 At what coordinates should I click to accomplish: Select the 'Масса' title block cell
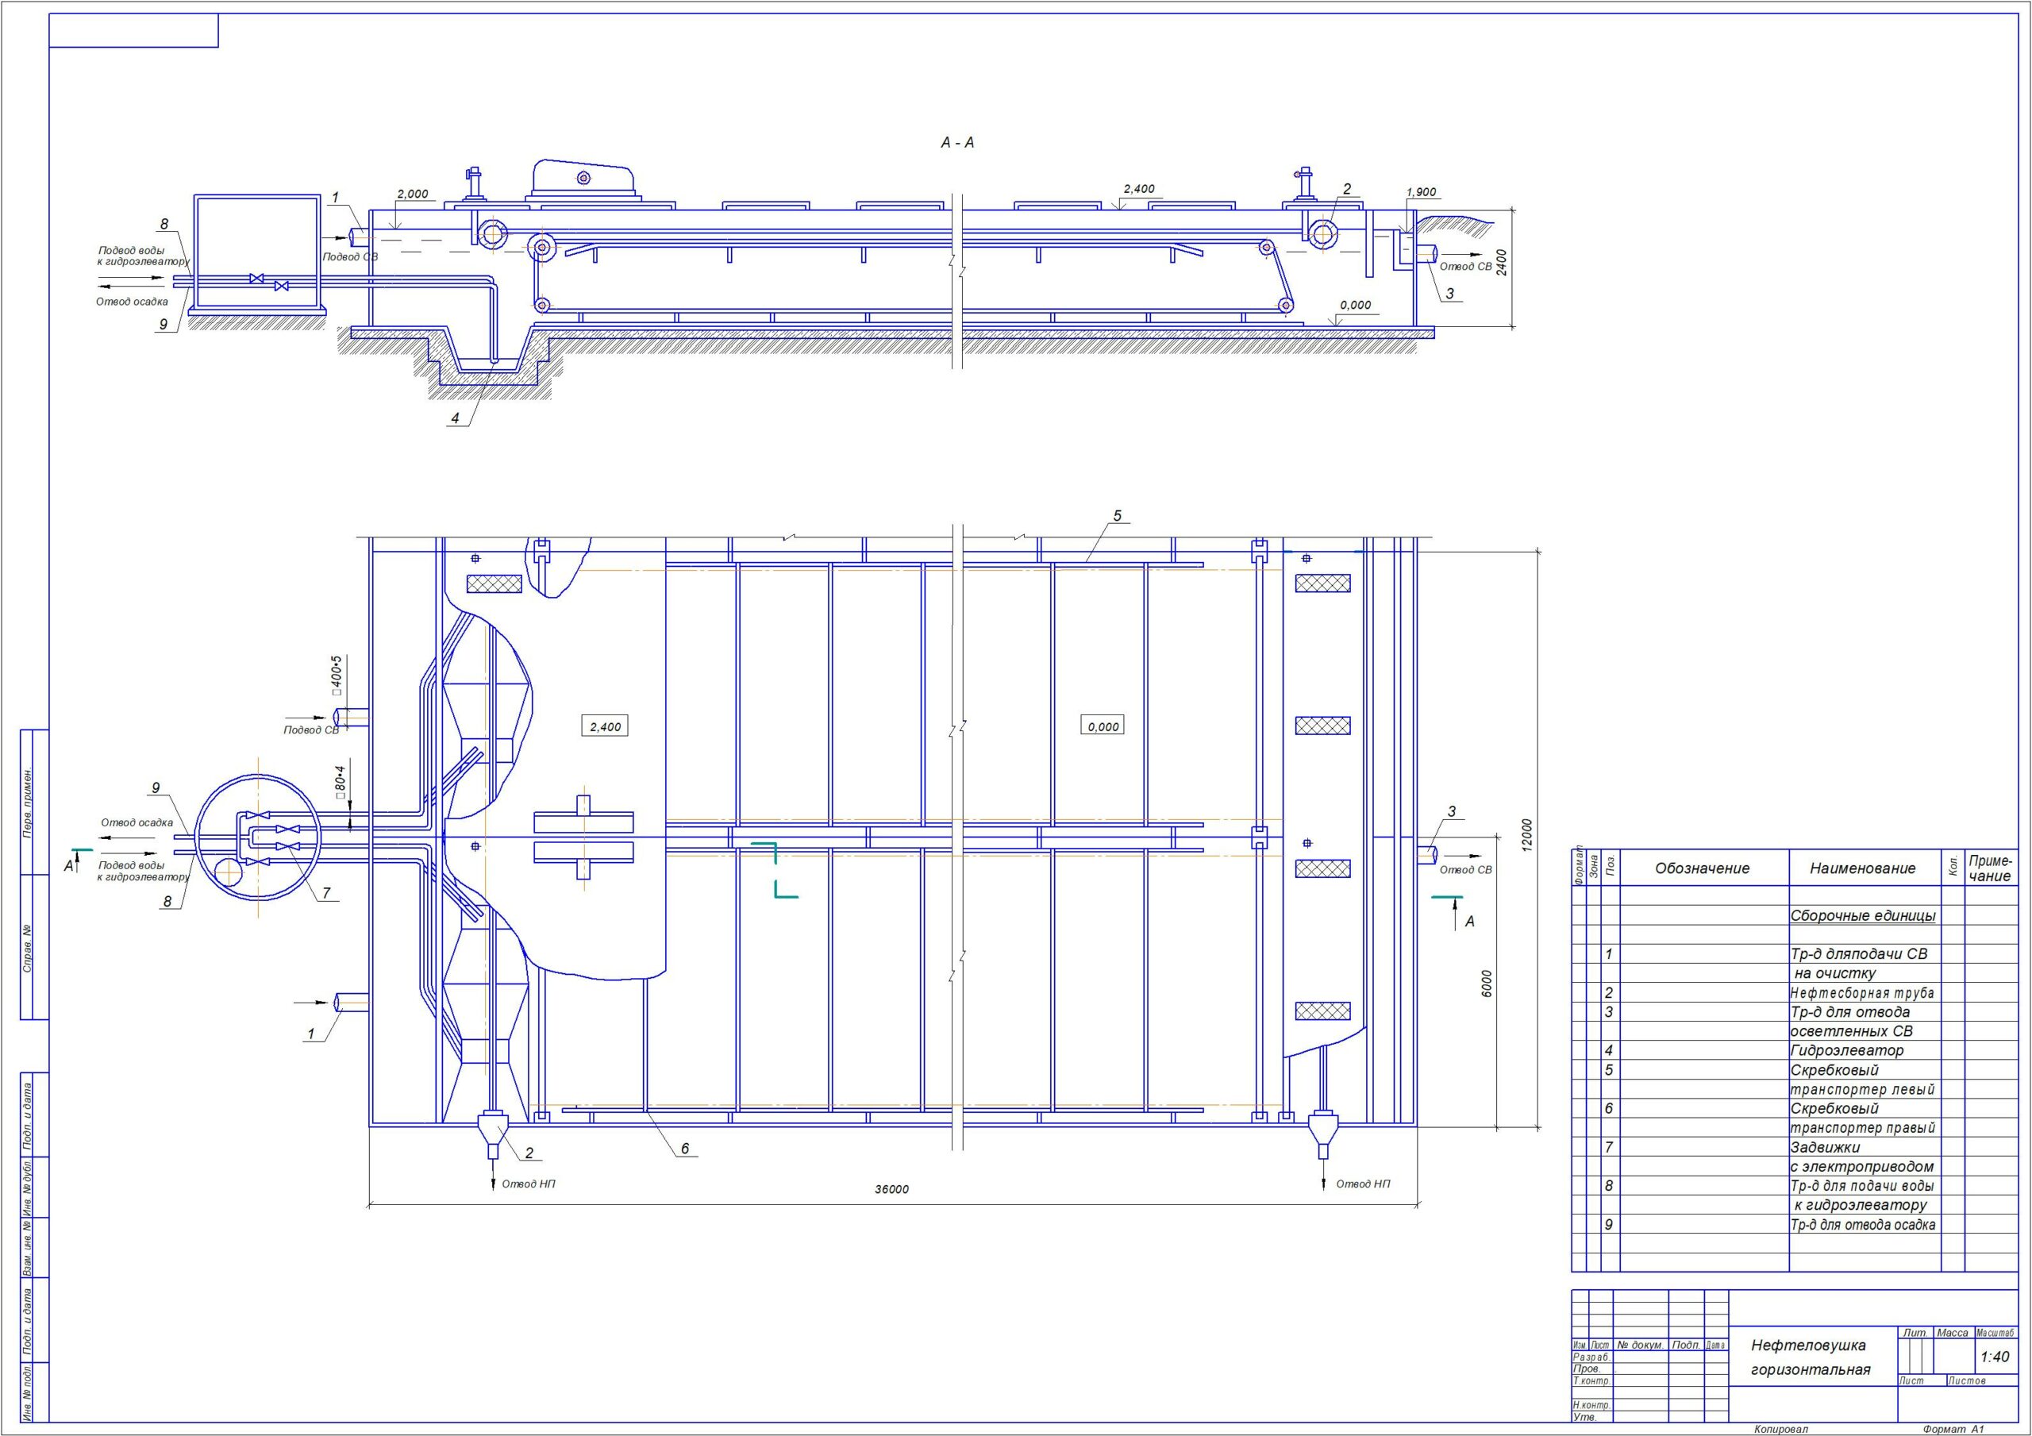click(x=1952, y=1333)
